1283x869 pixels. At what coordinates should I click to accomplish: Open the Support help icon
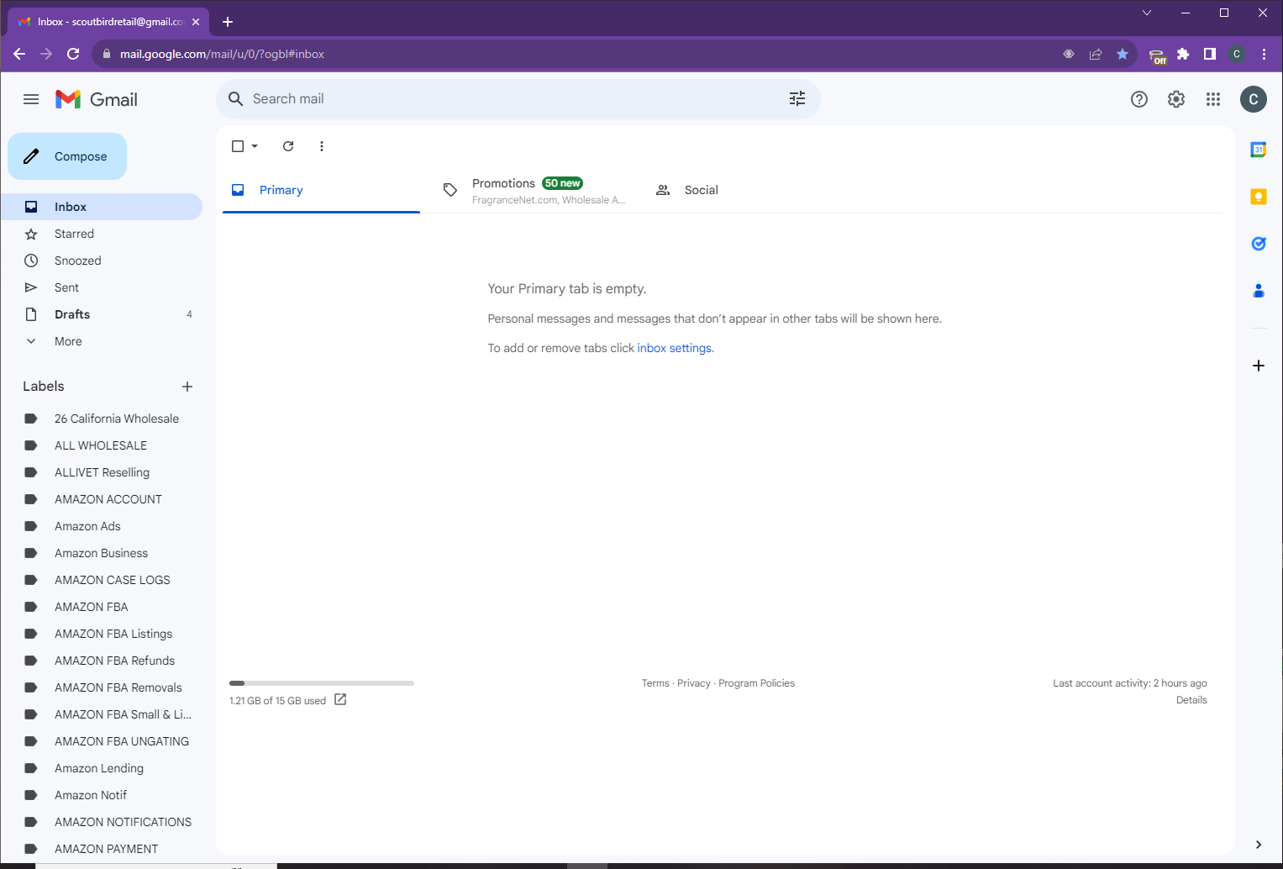pos(1139,99)
